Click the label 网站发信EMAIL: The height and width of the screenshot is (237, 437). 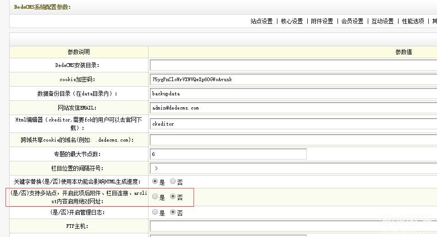pos(77,108)
